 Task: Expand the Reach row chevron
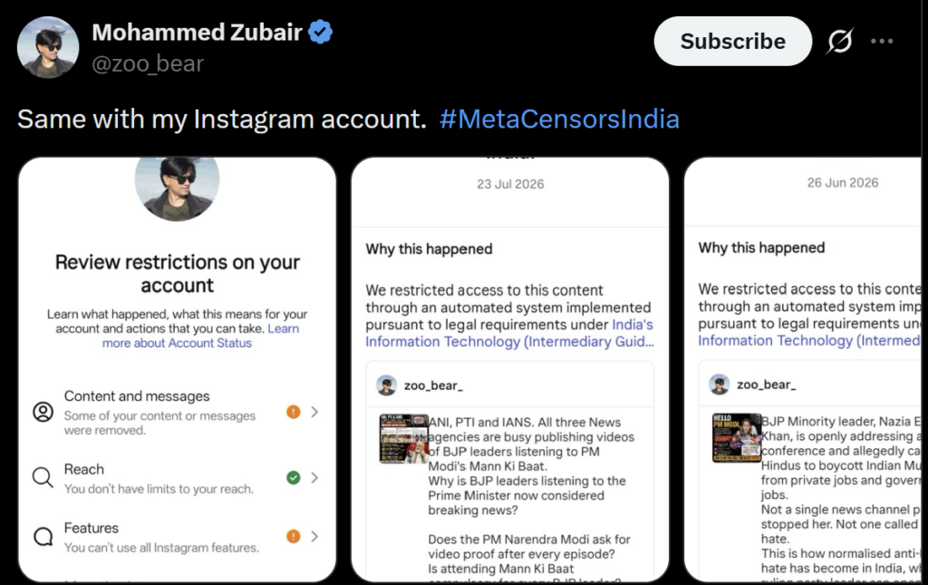(x=314, y=477)
